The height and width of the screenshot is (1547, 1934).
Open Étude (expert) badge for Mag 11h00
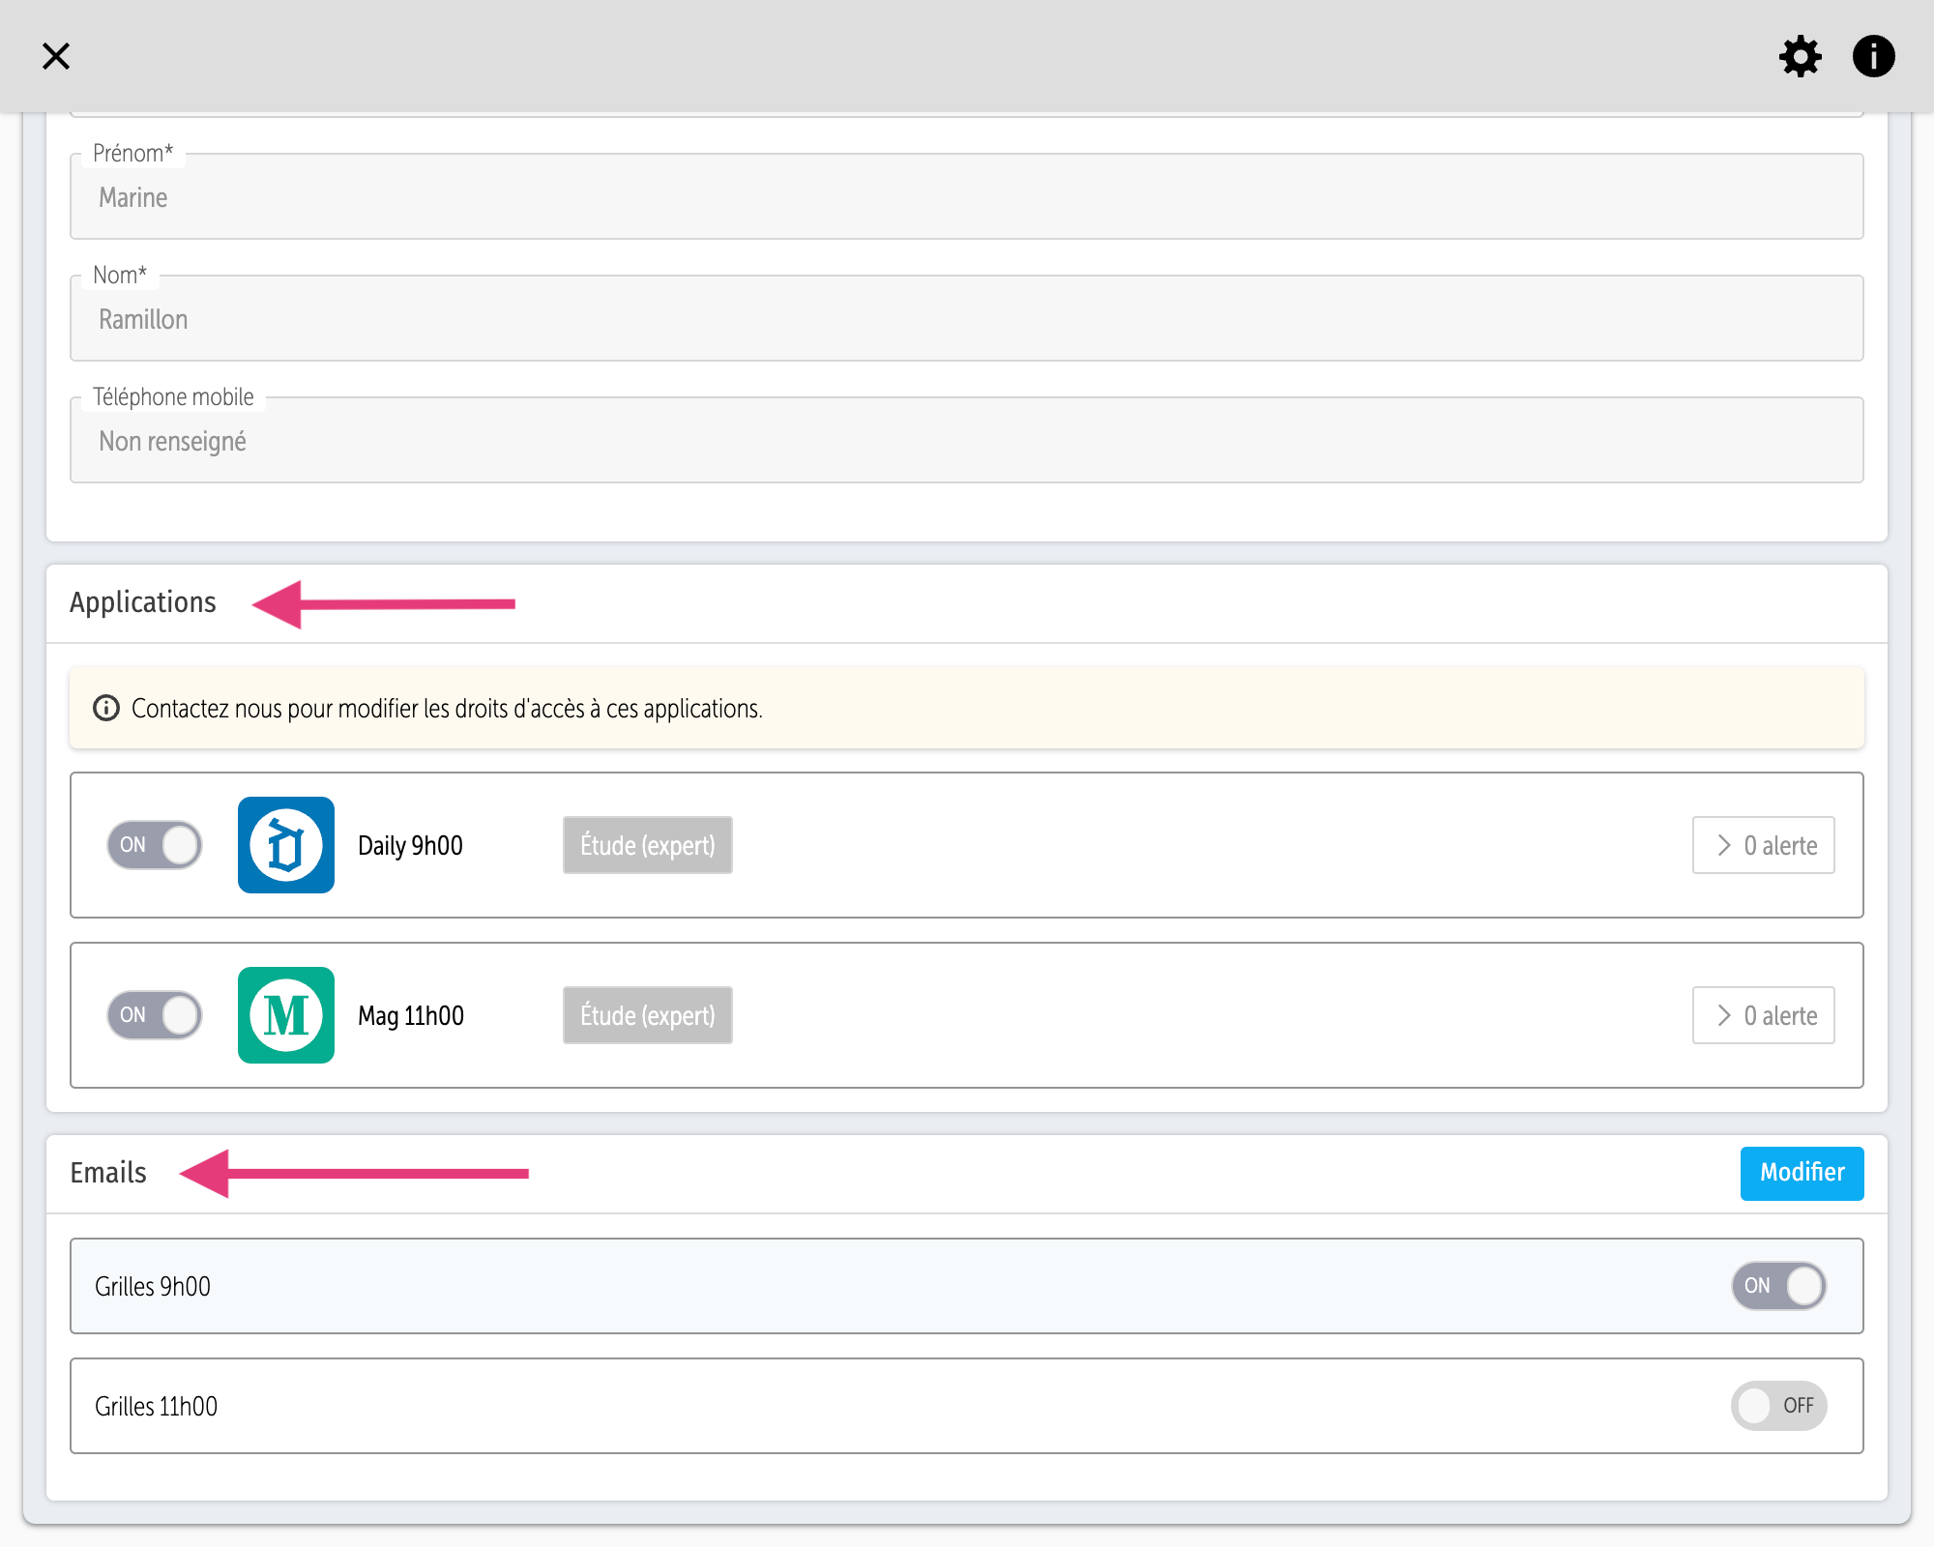click(647, 1015)
